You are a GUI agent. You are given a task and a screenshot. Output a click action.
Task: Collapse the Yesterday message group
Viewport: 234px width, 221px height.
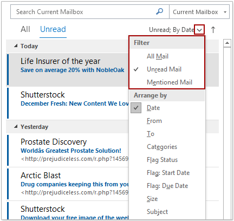(x=16, y=127)
